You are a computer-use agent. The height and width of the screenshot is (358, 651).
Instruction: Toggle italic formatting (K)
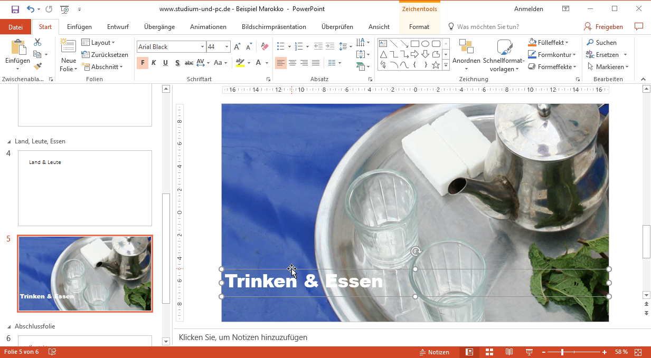coord(154,63)
